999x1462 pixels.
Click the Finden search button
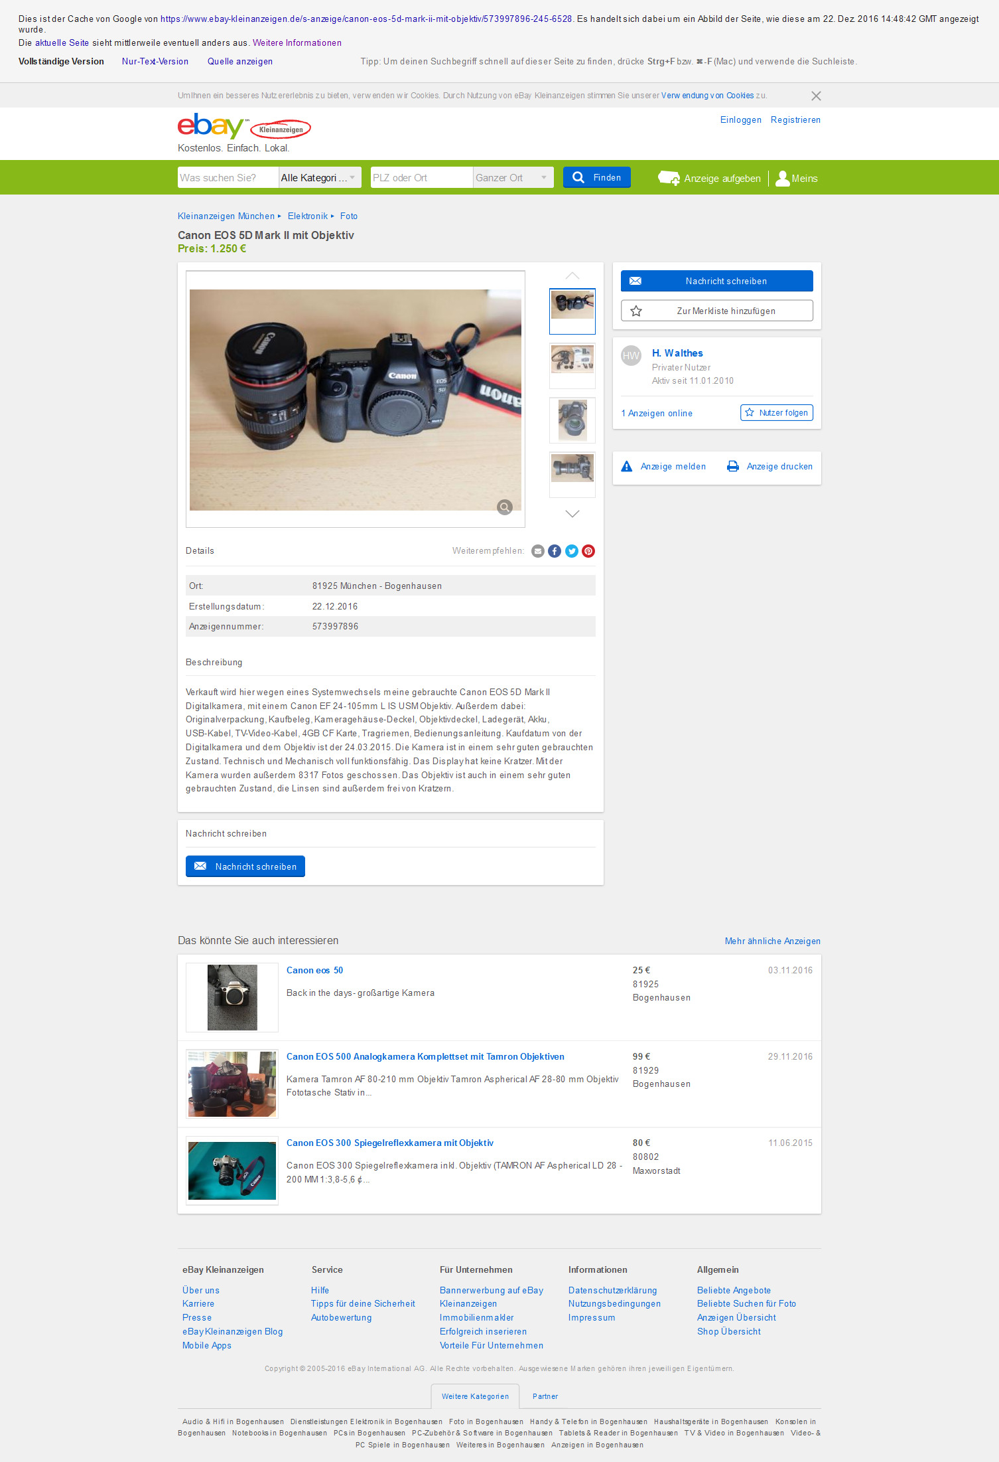pos(597,177)
